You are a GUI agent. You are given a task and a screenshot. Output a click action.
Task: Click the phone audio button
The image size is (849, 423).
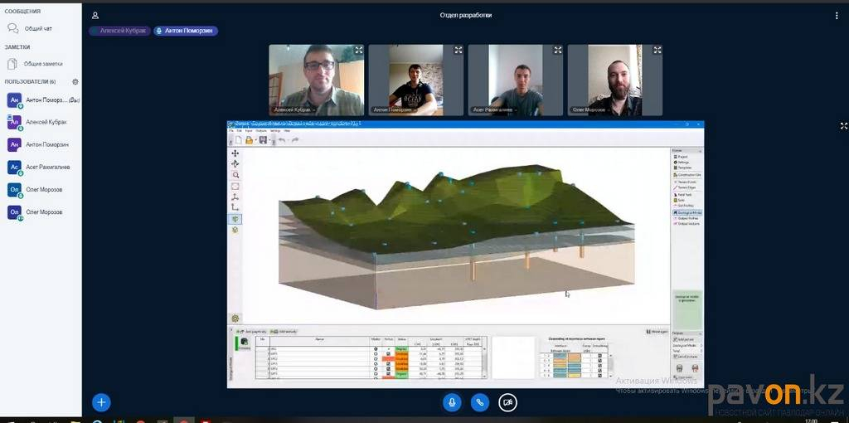[x=479, y=402]
